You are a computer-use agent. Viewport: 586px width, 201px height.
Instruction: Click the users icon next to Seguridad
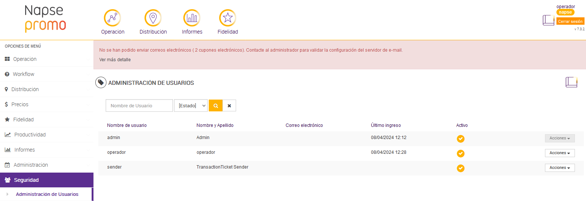coord(7,180)
